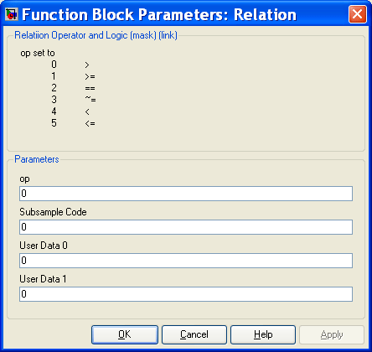
Task: Click the Subsample Code label
Action: 53,212
